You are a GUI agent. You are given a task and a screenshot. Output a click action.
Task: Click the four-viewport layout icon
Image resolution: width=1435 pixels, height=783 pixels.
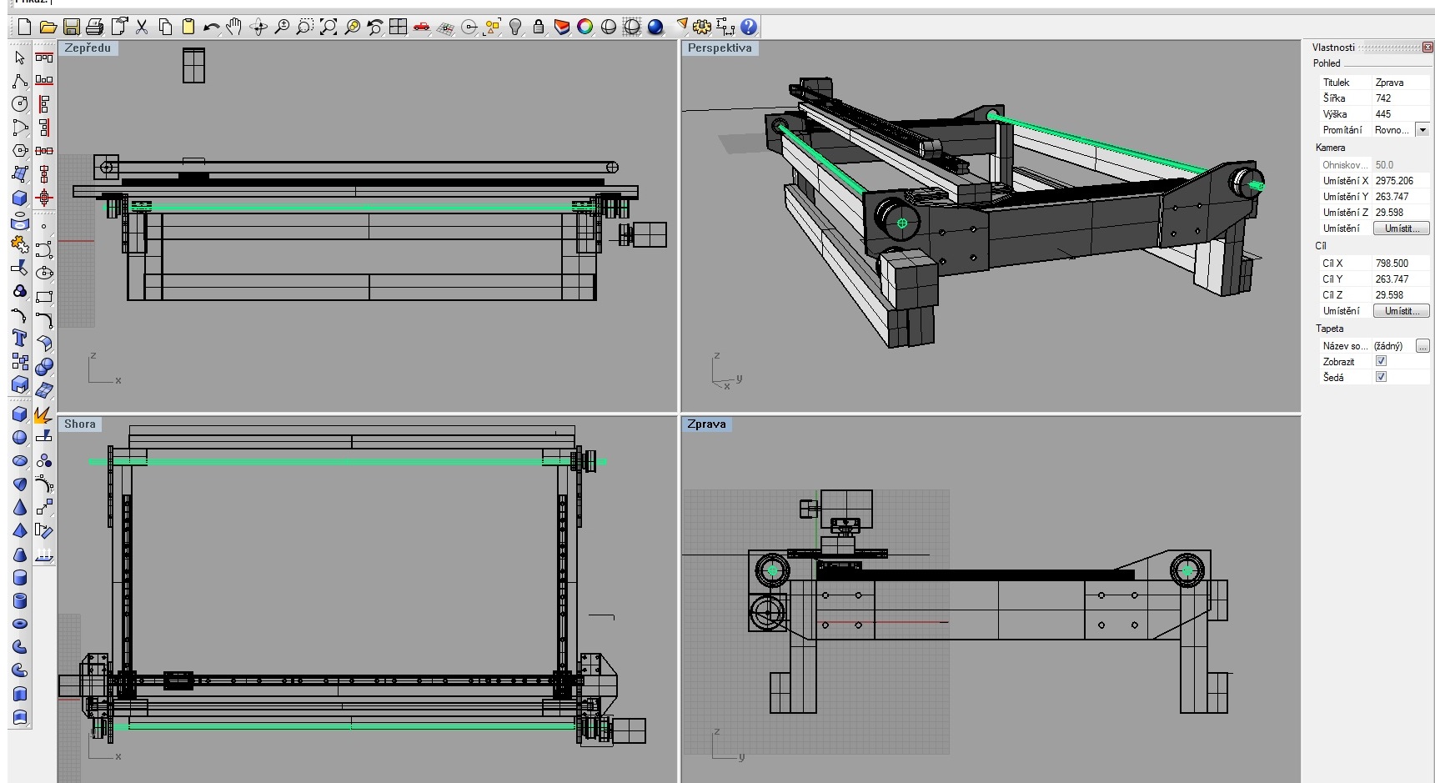click(x=399, y=28)
